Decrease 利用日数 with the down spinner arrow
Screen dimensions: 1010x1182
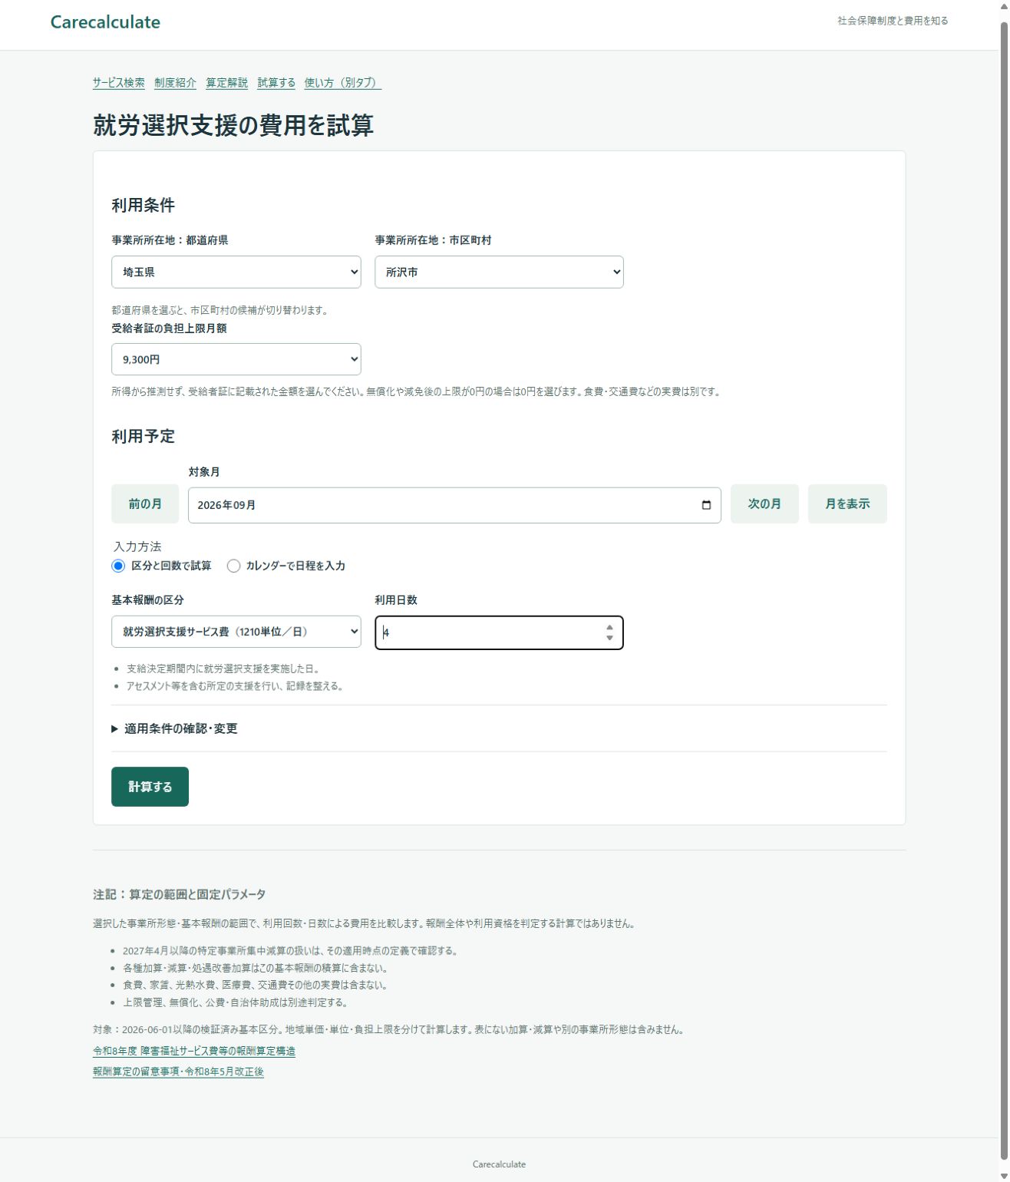tap(609, 638)
